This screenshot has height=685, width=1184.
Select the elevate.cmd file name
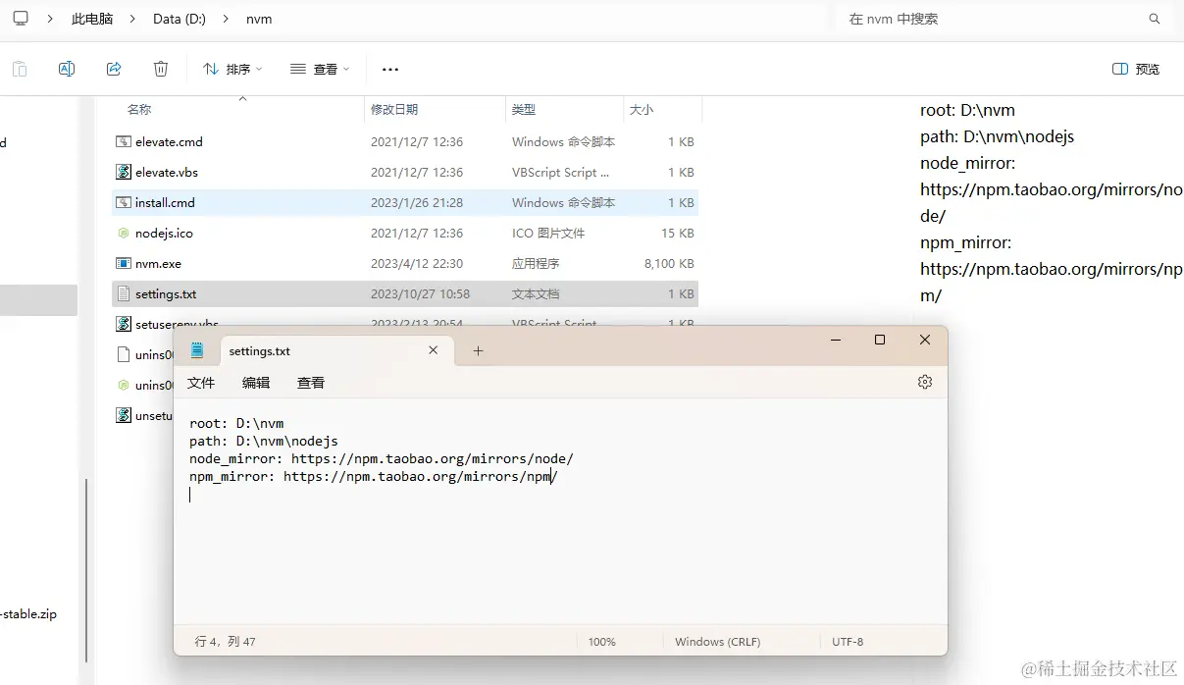click(169, 141)
